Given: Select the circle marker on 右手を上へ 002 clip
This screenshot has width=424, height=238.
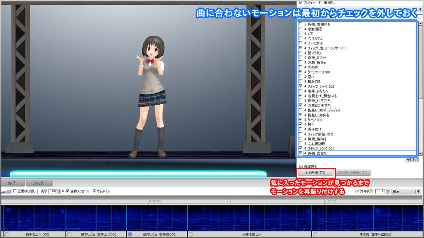Looking at the screenshot, I should (x=7, y=234).
